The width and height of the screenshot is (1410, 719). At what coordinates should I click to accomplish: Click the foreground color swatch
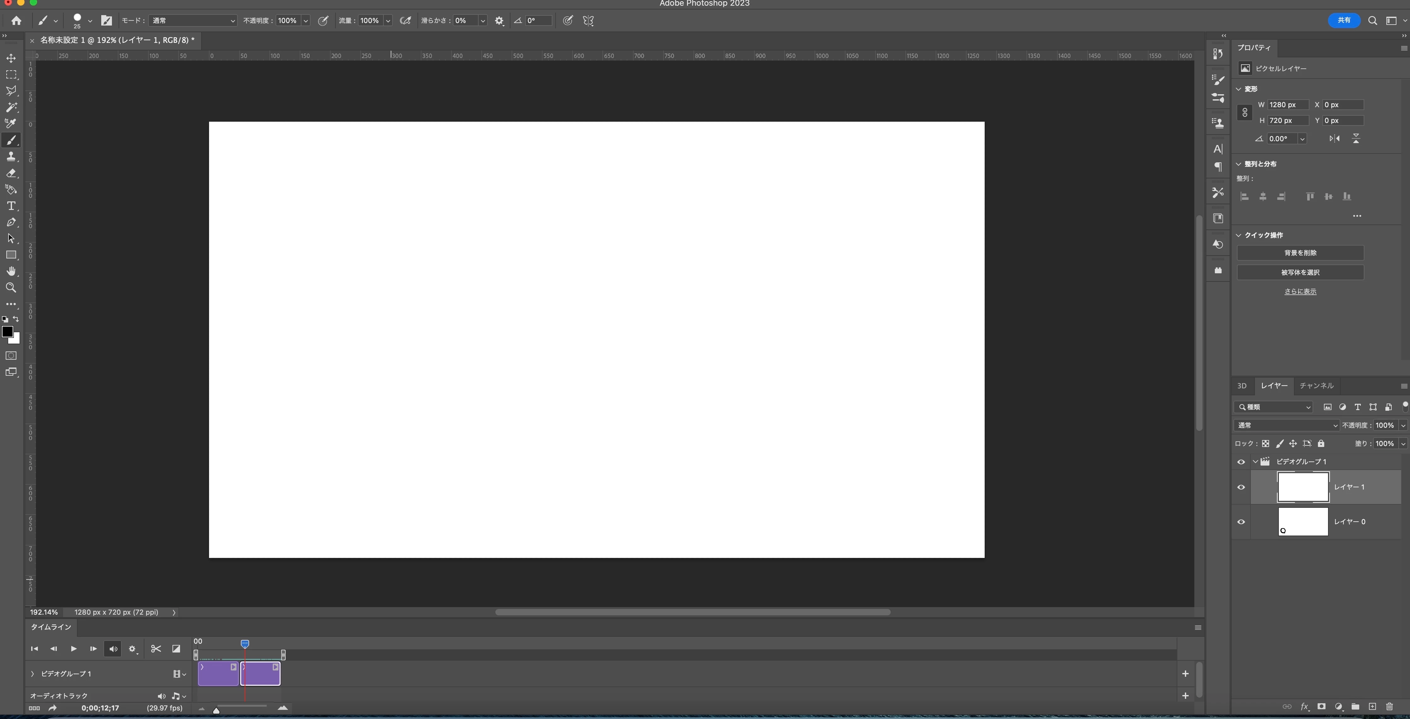pos(7,332)
